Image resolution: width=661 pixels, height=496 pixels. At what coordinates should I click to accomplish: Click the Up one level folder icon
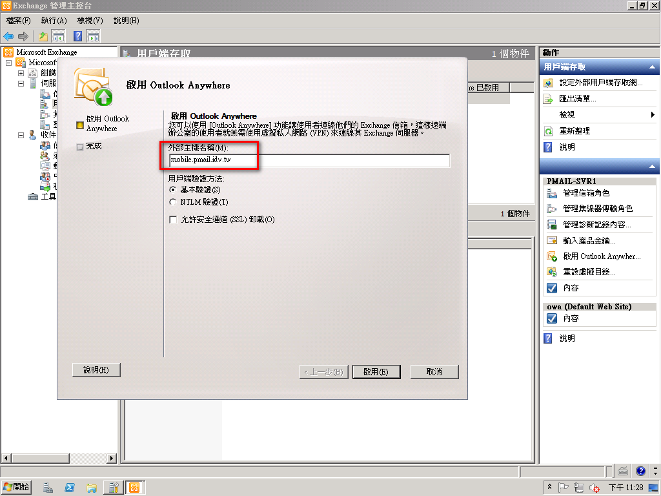[43, 37]
